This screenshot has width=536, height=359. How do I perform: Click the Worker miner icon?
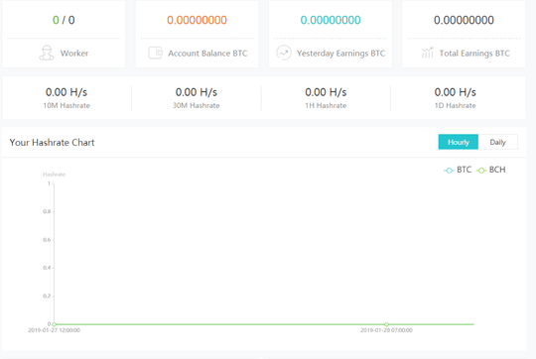click(x=47, y=53)
